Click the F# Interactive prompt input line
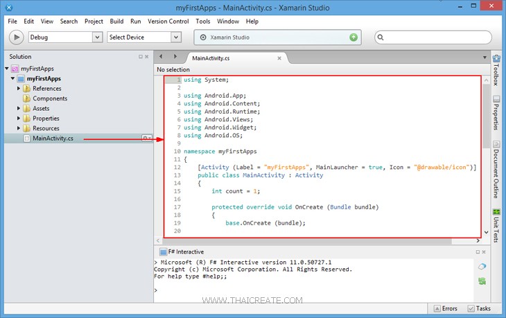506x318 pixels. pos(313,290)
